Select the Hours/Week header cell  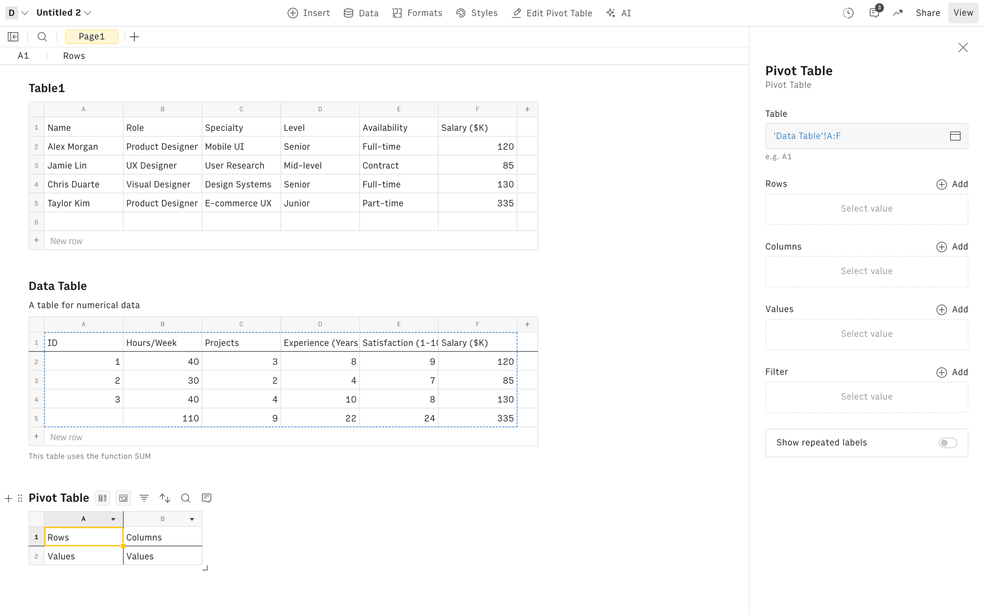(162, 343)
